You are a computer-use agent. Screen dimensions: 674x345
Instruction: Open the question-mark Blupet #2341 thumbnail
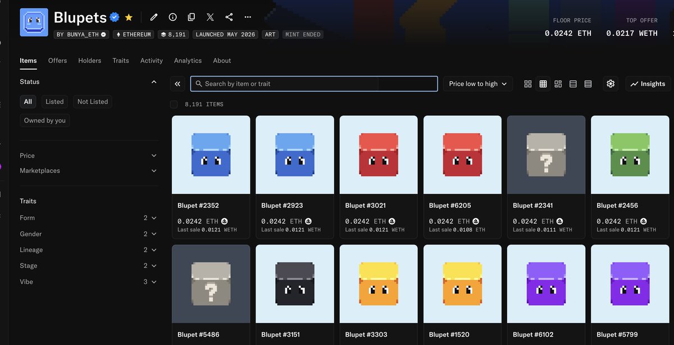coord(546,155)
